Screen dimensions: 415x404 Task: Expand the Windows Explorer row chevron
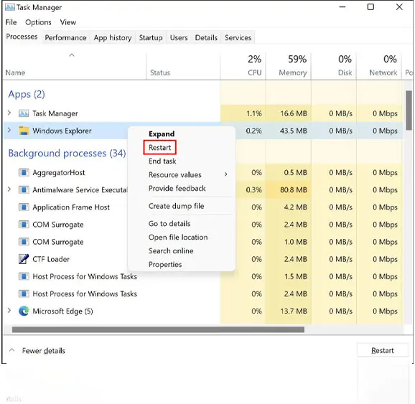point(9,130)
